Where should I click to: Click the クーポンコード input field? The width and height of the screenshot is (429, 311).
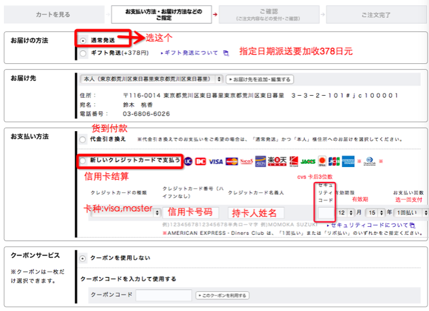163,295
